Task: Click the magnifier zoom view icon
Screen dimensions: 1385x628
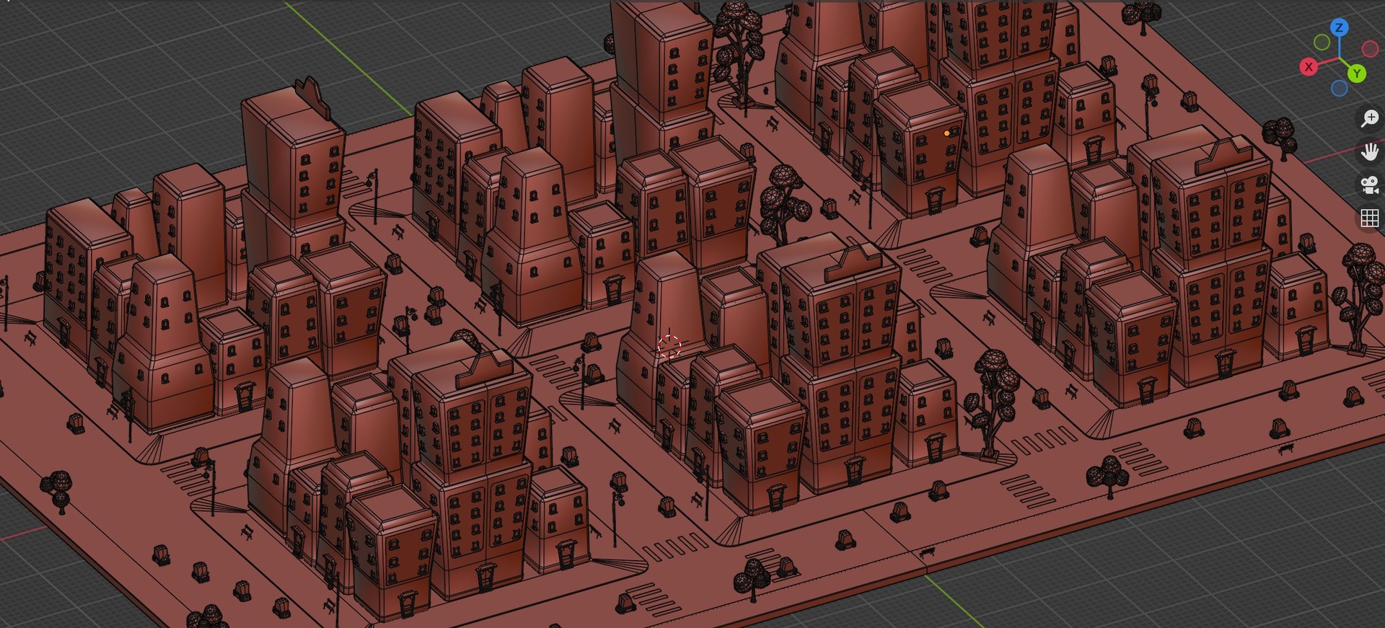Action: (x=1369, y=118)
